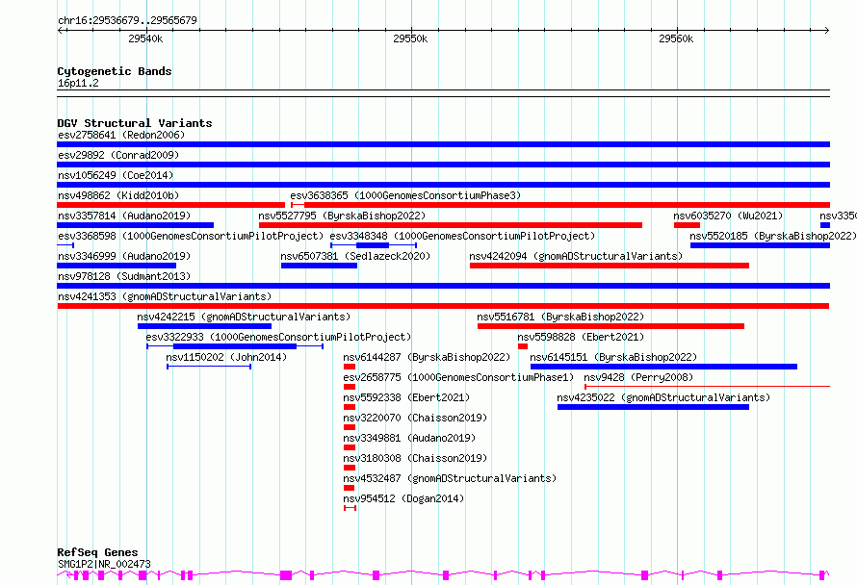This screenshot has height=585, width=857.
Task: Select nsv4242215 (gnomADStructuralVariants) label
Action: click(244, 317)
